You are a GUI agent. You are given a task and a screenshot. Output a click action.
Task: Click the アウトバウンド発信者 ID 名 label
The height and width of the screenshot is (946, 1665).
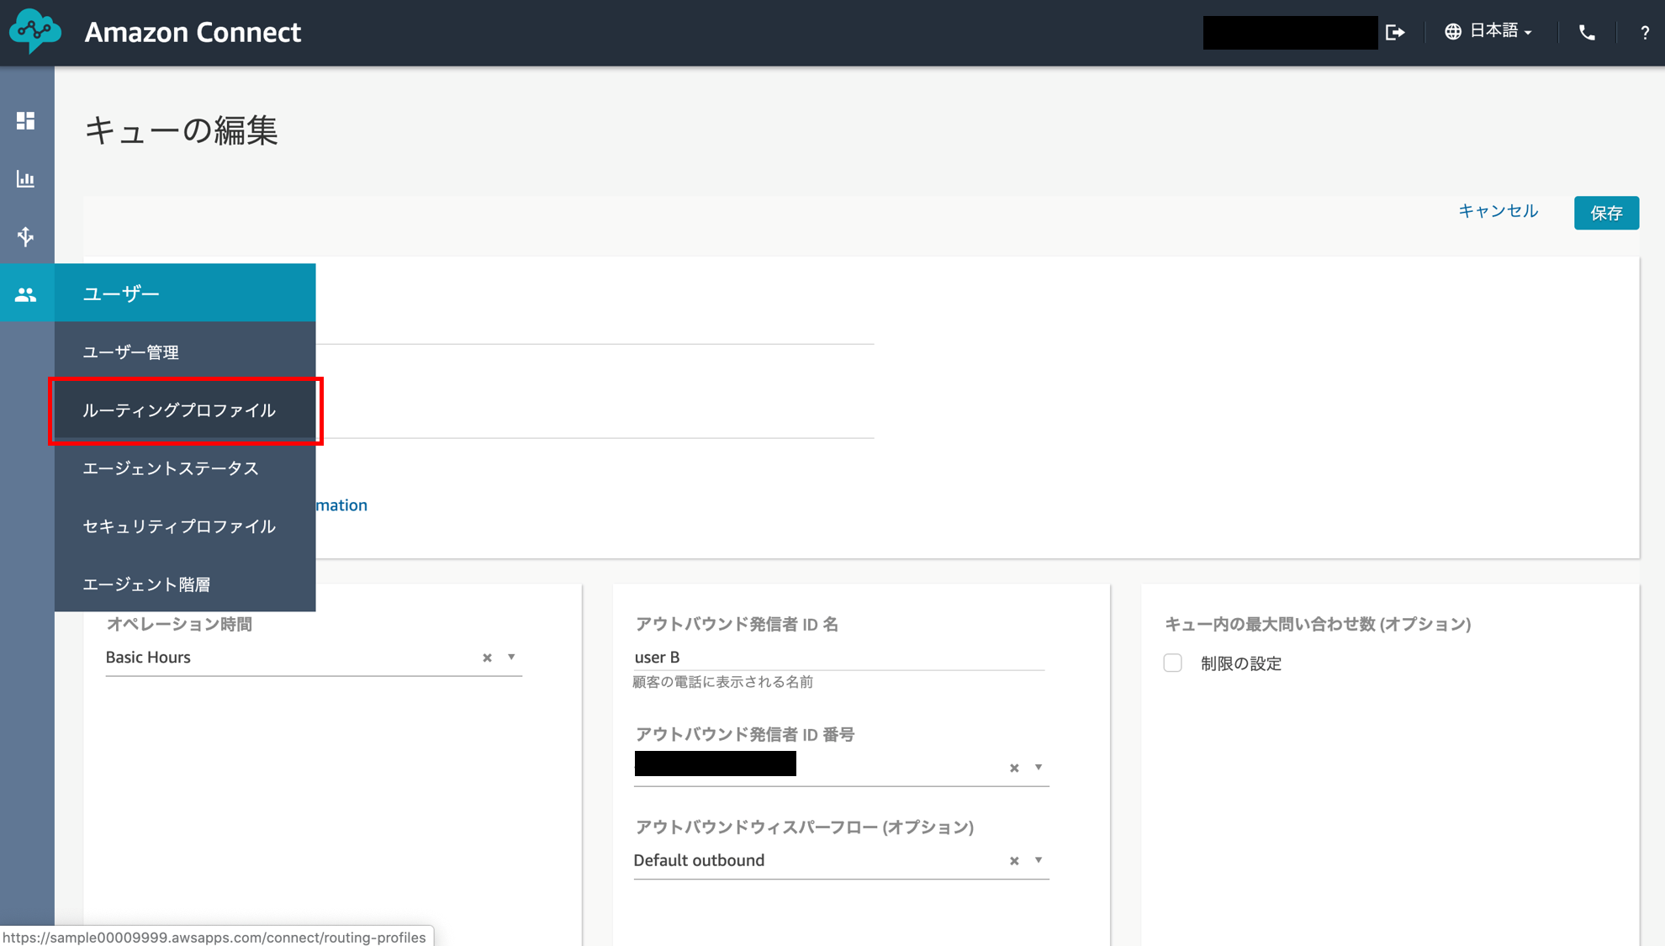click(x=737, y=624)
